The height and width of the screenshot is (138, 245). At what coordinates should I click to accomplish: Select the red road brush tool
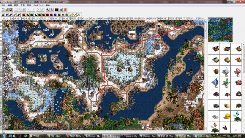pos(10,15)
